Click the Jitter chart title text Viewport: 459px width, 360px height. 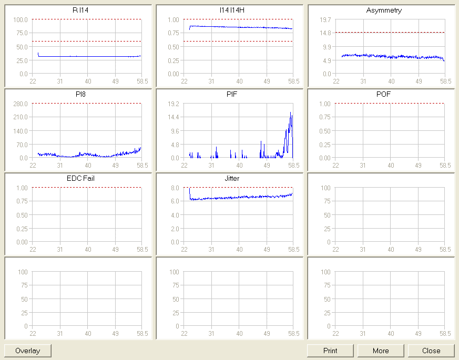click(x=232, y=179)
